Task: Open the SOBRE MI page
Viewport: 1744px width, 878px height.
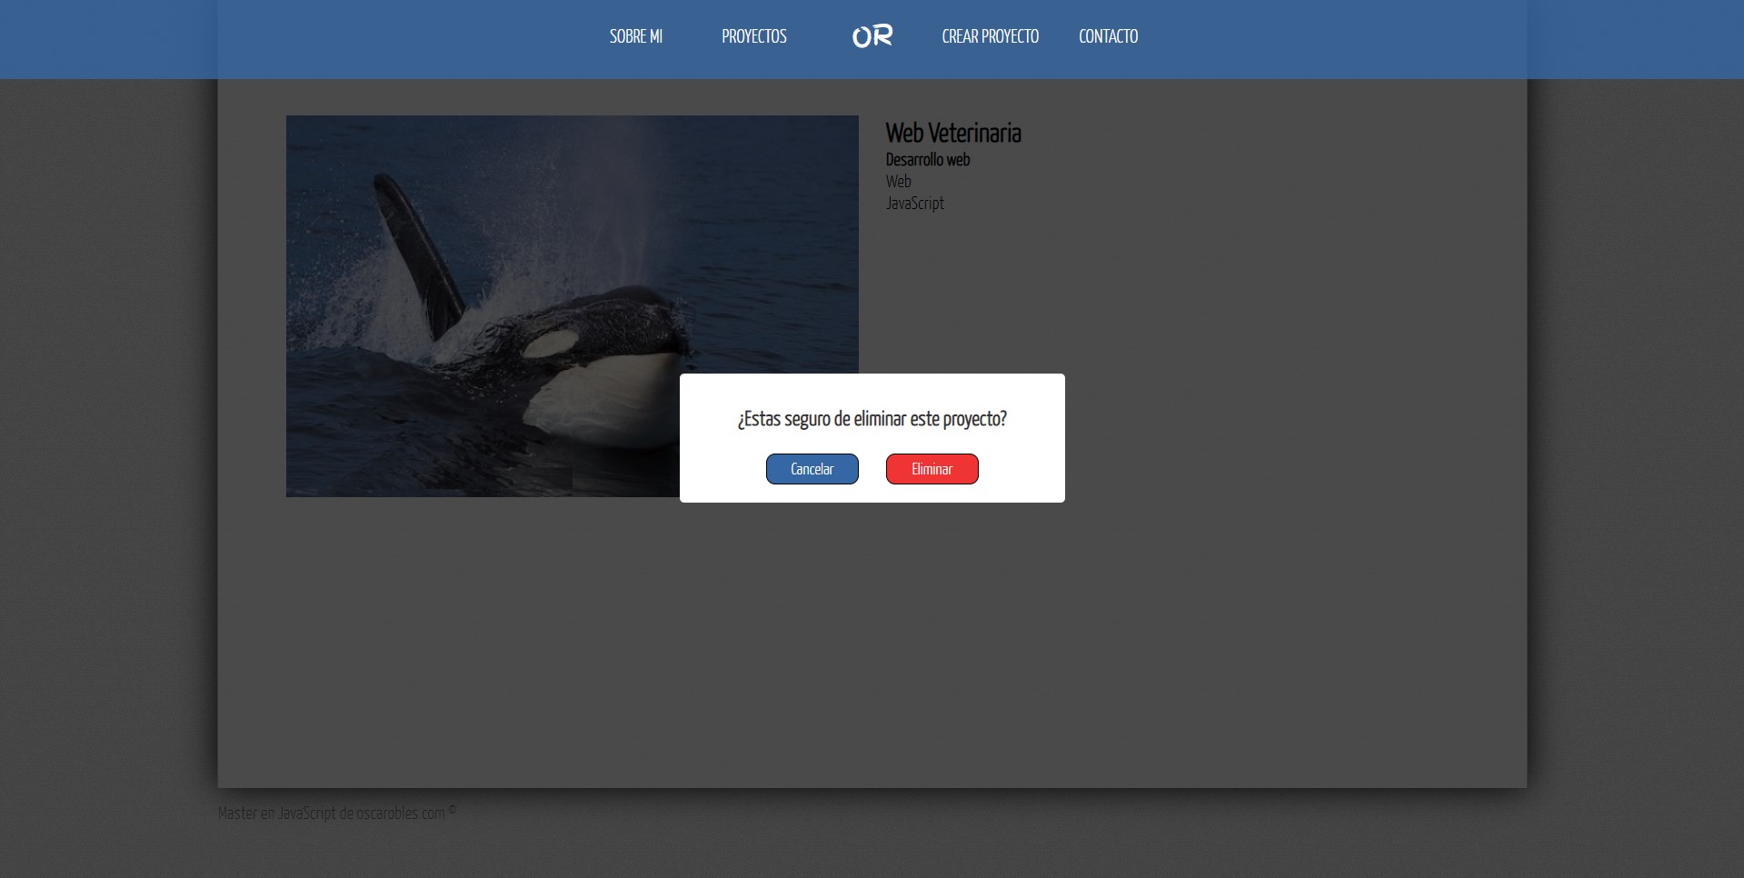Action: click(635, 36)
